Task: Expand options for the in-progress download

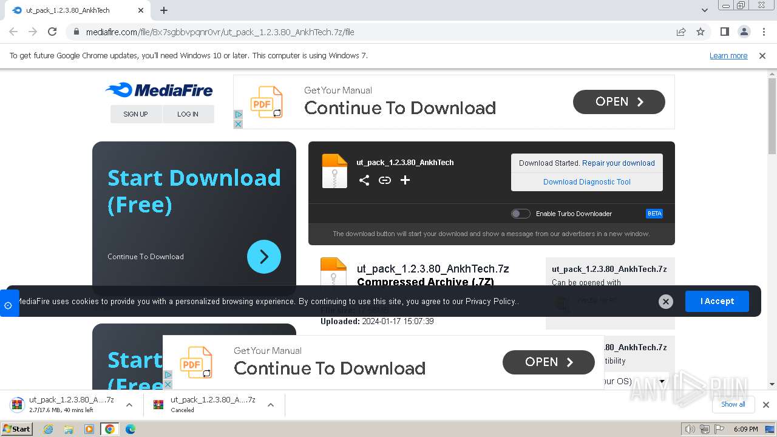Action: click(129, 405)
